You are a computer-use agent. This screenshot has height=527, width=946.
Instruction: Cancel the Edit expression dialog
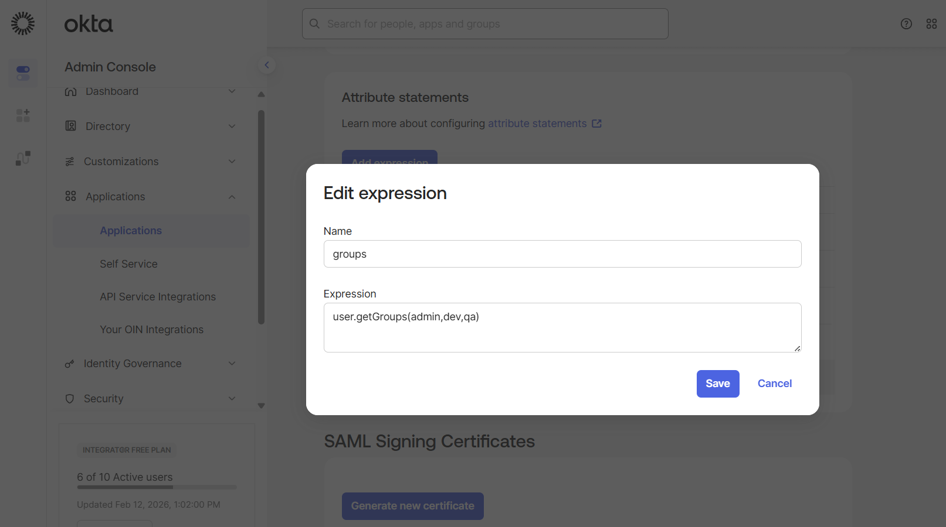(774, 384)
